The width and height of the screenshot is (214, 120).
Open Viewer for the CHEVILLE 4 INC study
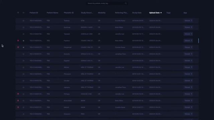tap(187, 34)
